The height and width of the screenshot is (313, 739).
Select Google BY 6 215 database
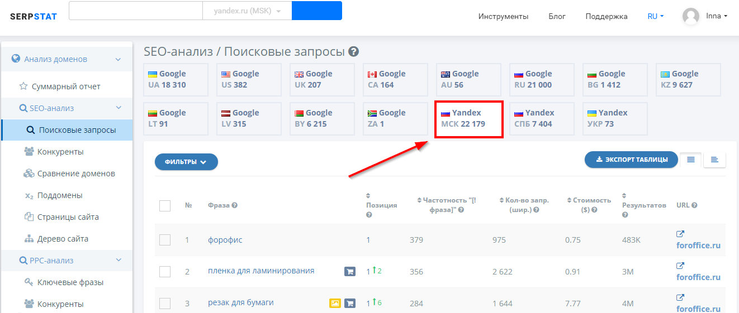click(322, 119)
